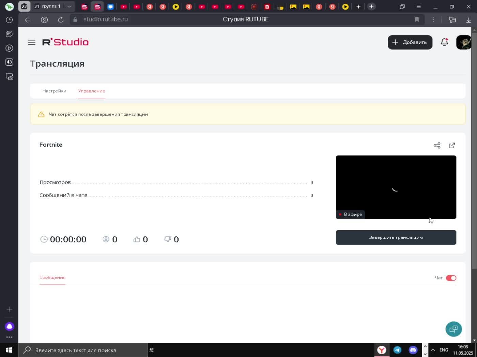Focus the Windows taskbar search box
This screenshot has width=477, height=357.
(x=83, y=350)
